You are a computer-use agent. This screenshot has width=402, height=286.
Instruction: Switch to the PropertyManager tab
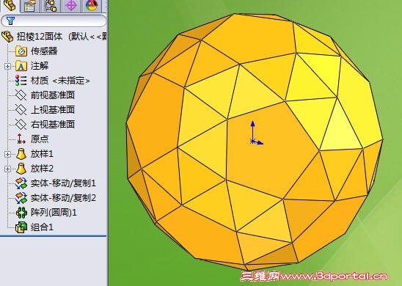(30, 6)
